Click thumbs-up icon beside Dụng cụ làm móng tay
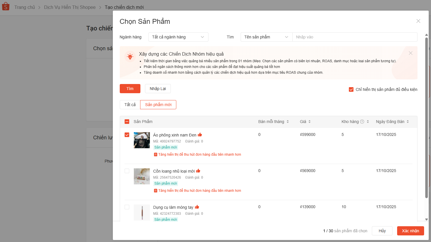Viewport: 431px width, 242px height. 197,207
